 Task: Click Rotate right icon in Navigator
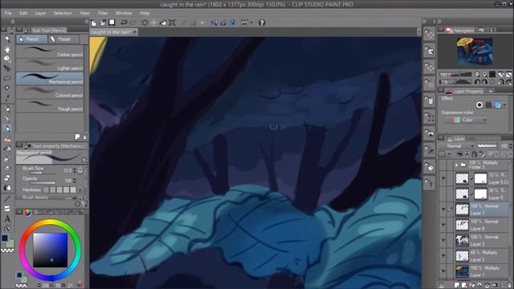coord(484,82)
